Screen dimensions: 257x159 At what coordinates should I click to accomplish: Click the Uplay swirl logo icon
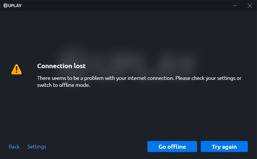pos(6,5)
